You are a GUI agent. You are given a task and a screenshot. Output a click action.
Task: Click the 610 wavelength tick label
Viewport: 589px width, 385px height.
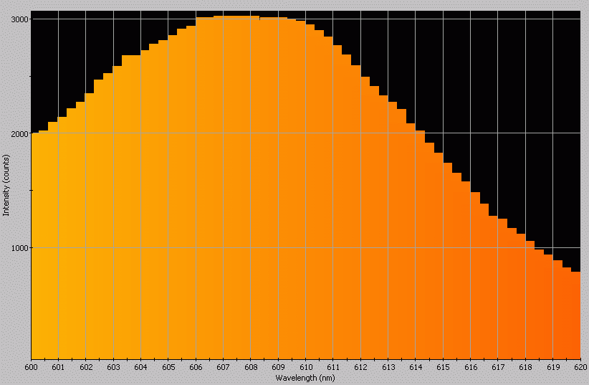click(306, 367)
